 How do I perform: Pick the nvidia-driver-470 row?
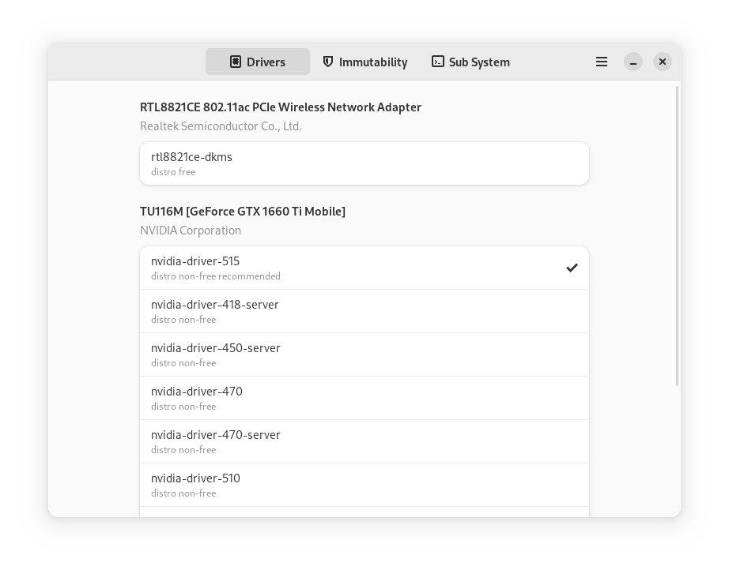click(x=364, y=398)
